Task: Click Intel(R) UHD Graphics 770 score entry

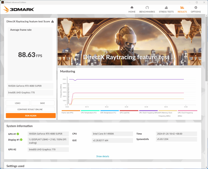Action: coord(30,93)
